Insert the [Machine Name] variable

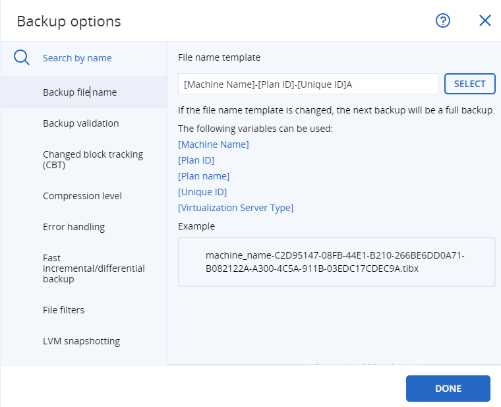[214, 144]
